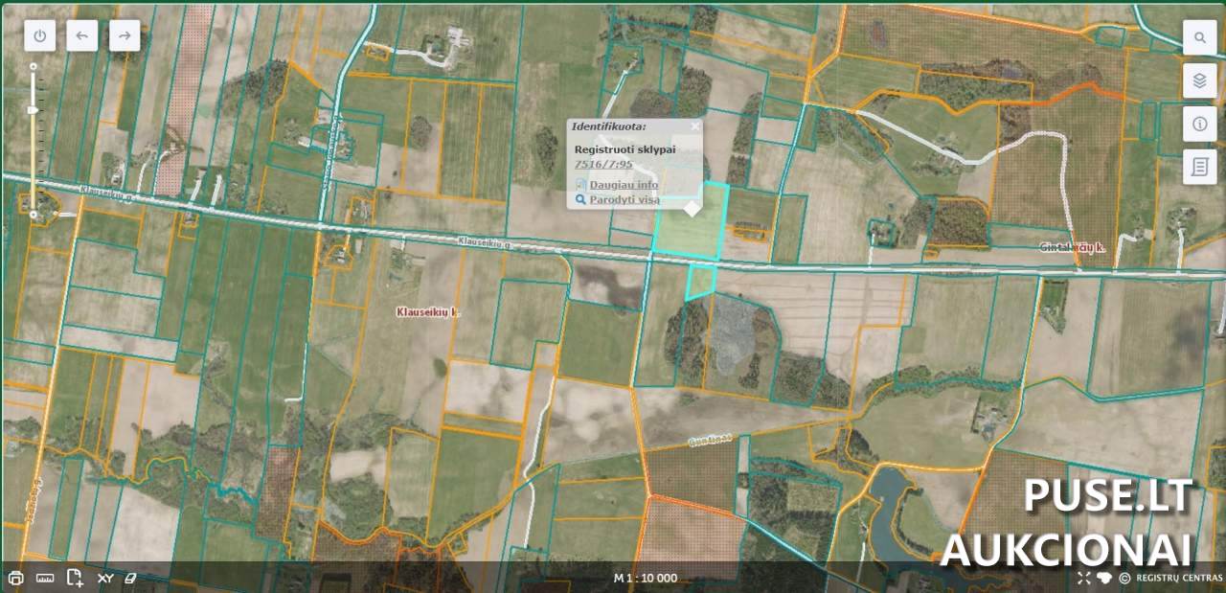Open the XY coordinates tool
This screenshot has width=1226, height=593.
coord(105,579)
